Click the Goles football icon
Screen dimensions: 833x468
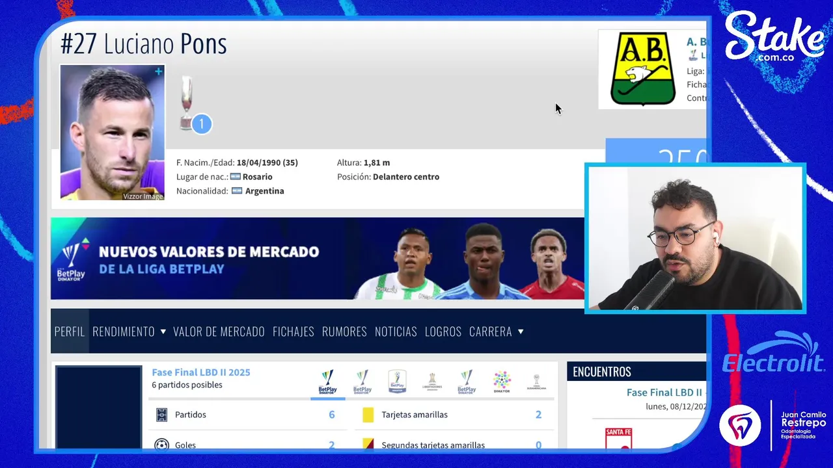(x=162, y=445)
